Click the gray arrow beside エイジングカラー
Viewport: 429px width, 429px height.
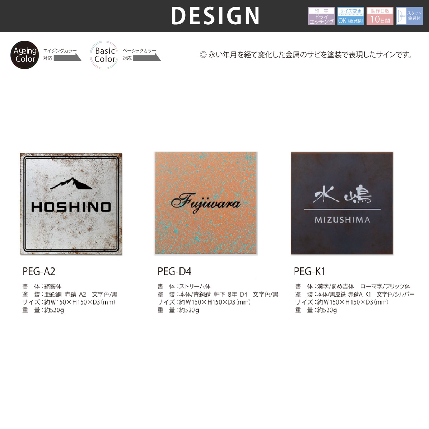(68, 58)
